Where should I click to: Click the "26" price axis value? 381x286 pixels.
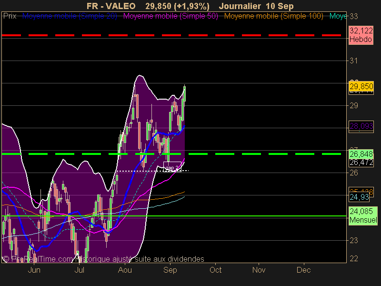(353, 173)
